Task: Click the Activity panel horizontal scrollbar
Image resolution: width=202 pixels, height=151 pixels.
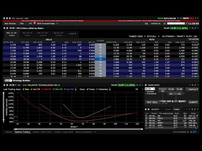Action: click(171, 128)
